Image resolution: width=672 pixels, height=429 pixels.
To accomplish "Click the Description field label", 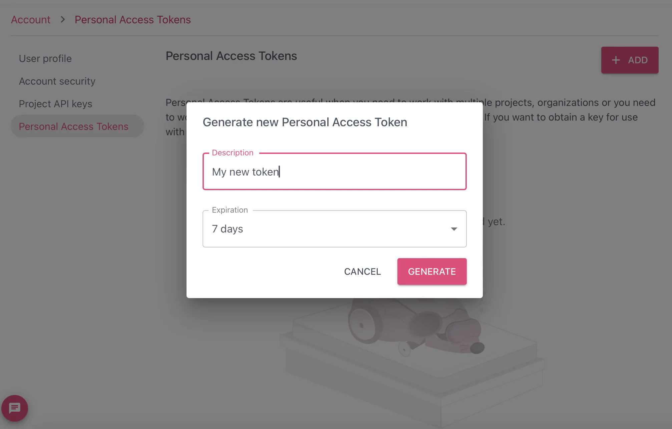I will coord(233,153).
